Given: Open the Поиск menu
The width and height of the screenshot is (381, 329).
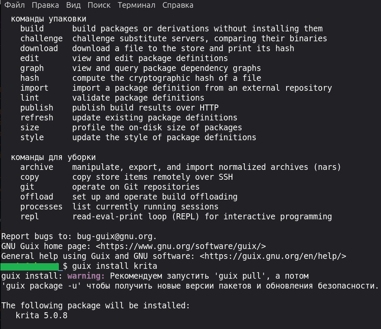Looking at the screenshot, I should pos(99,5).
